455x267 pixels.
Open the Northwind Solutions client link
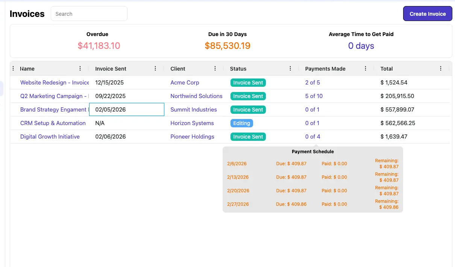click(196, 96)
